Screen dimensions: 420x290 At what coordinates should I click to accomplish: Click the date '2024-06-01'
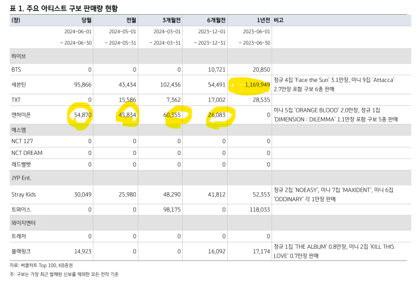pos(78,32)
